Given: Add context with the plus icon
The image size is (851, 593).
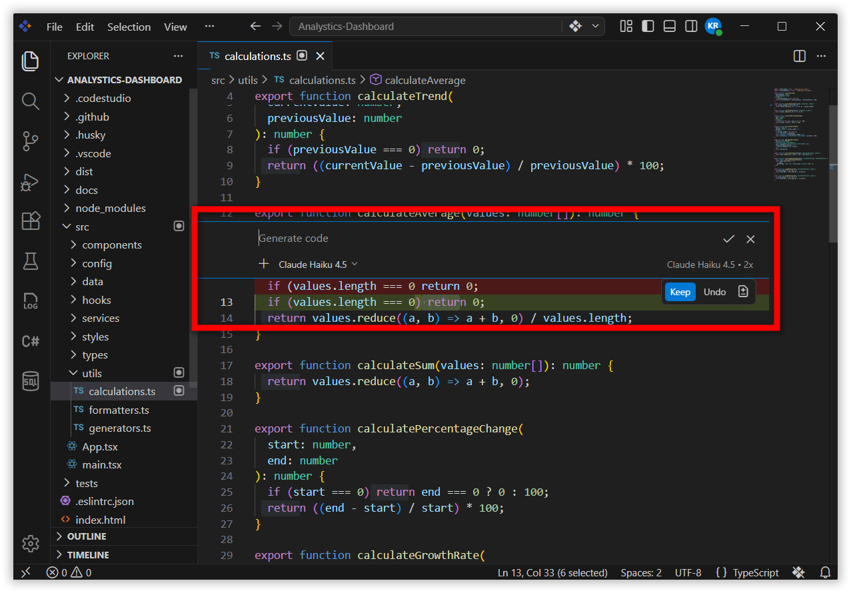Looking at the screenshot, I should pos(264,264).
